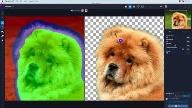Fit image to screen with Fit icon

138,6
